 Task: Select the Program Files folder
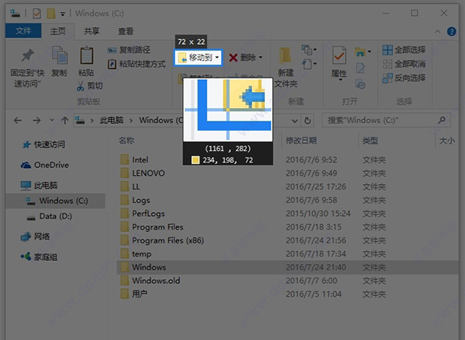pyautogui.click(x=152, y=226)
